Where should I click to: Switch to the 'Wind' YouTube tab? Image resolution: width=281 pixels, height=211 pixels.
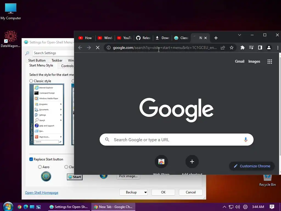pyautogui.click(x=105, y=38)
